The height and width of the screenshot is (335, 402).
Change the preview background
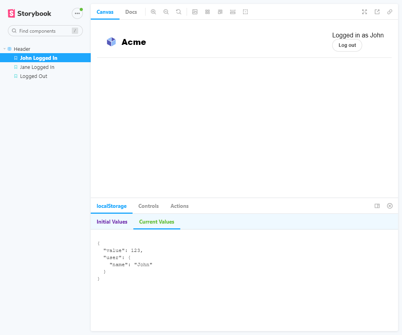pos(195,12)
